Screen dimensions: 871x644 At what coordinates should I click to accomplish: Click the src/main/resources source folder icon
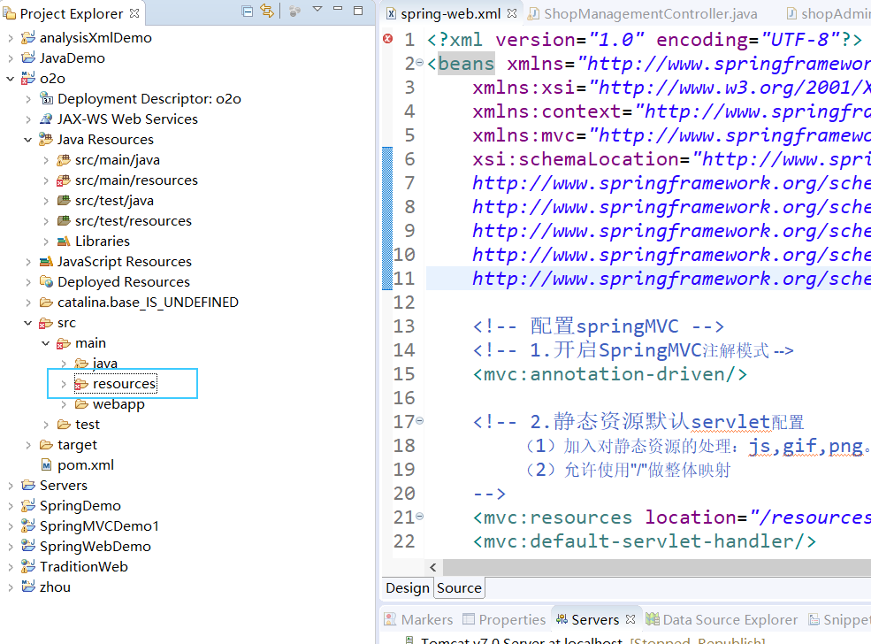tap(64, 180)
